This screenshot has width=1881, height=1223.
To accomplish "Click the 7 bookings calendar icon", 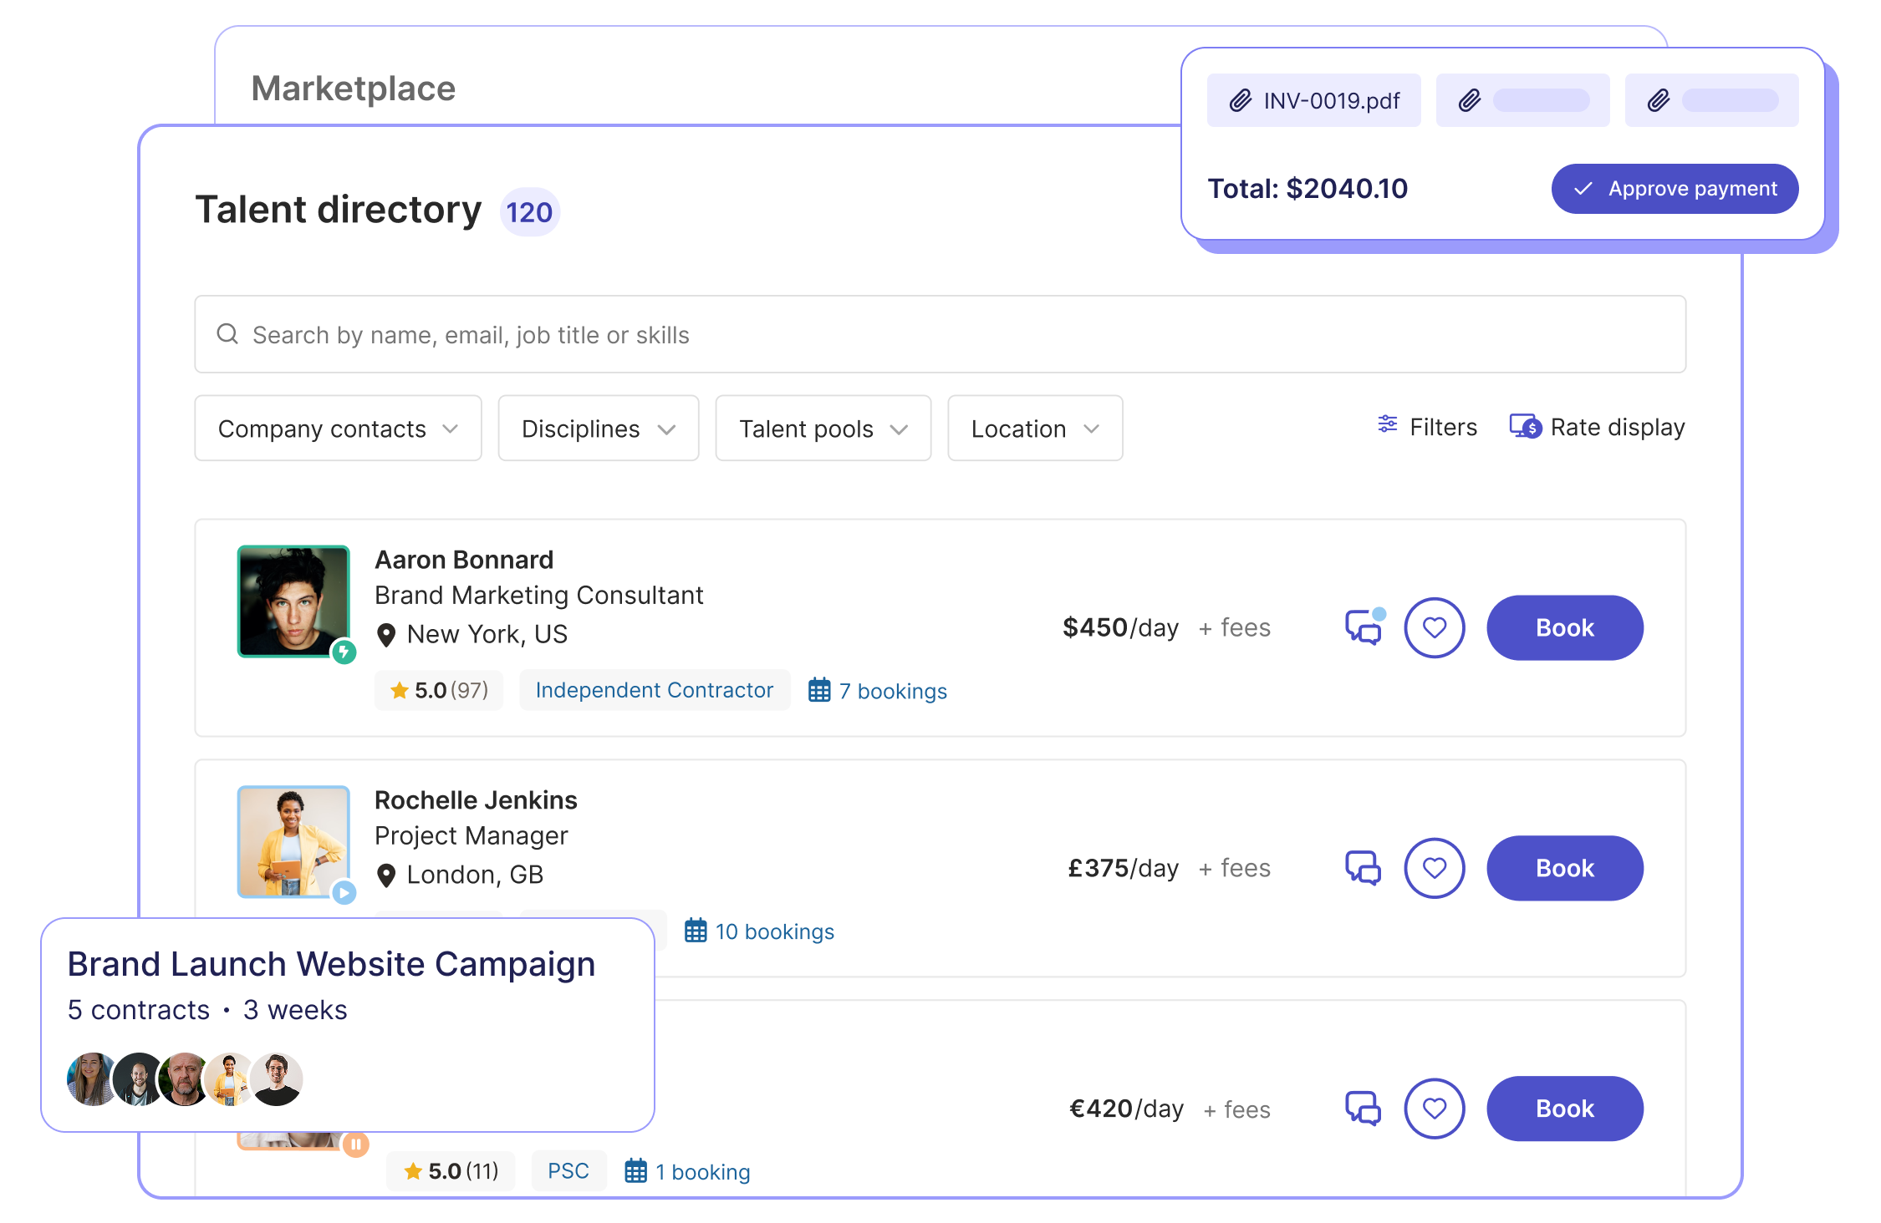I will 819,690.
